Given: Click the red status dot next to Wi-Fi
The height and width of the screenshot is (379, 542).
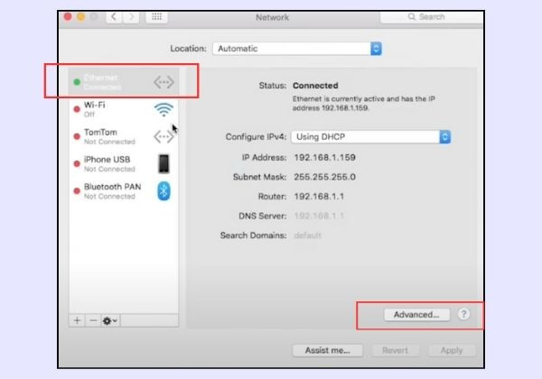Looking at the screenshot, I should [x=77, y=109].
